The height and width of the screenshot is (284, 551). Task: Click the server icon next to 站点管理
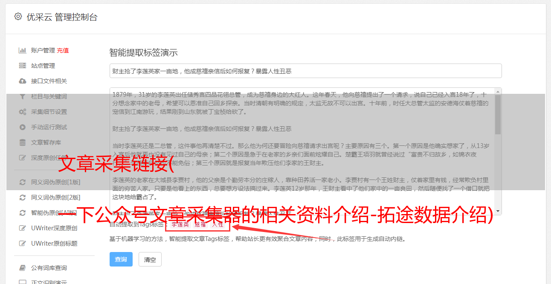23,66
